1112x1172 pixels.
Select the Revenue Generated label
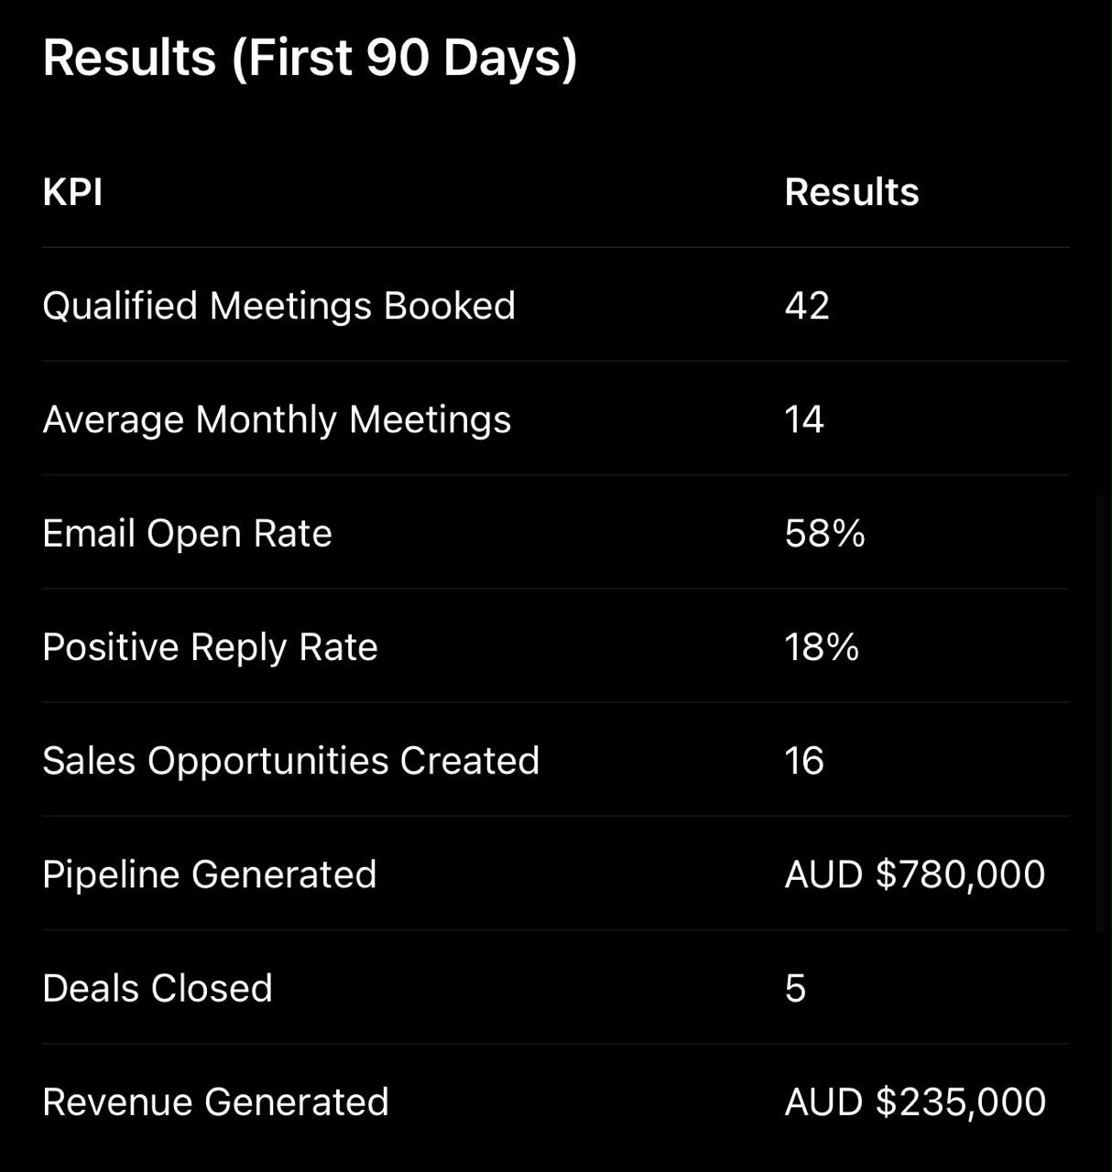(x=215, y=1101)
